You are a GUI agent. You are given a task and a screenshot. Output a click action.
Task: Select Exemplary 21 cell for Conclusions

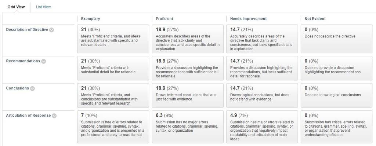[113, 95]
